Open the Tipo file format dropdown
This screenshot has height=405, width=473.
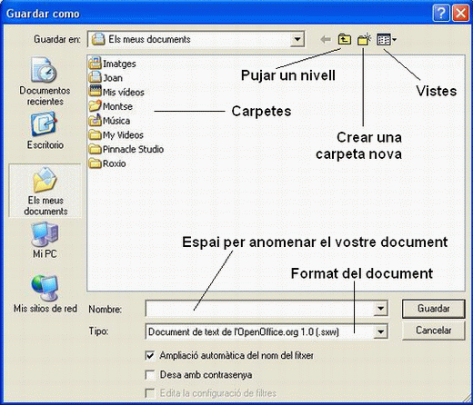380,331
